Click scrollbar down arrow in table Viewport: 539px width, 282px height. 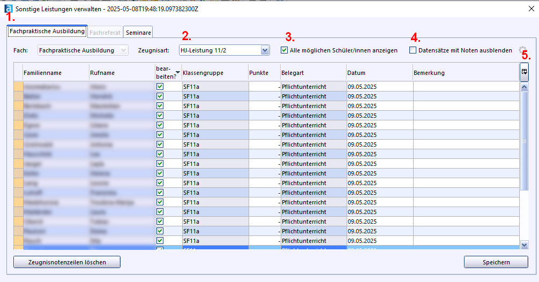tap(524, 245)
